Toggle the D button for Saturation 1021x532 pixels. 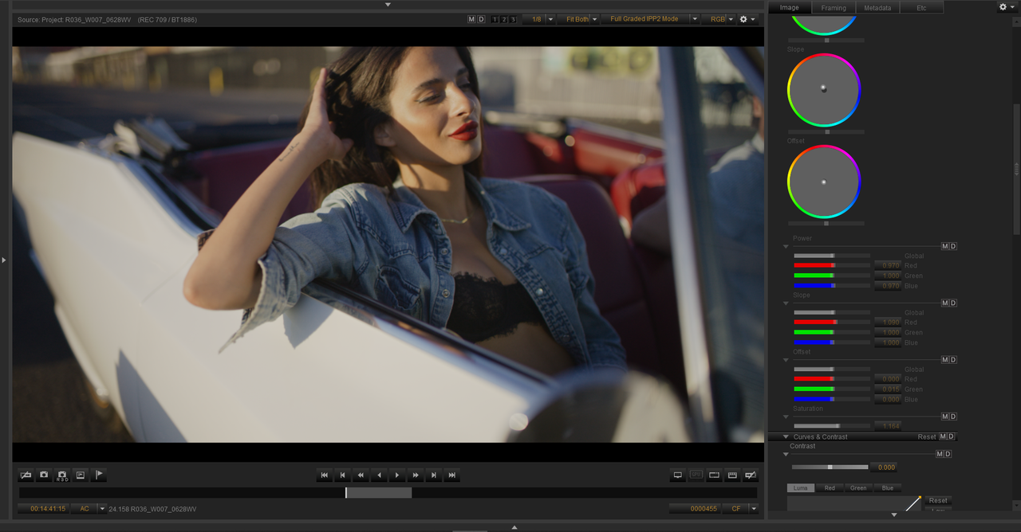pos(953,417)
